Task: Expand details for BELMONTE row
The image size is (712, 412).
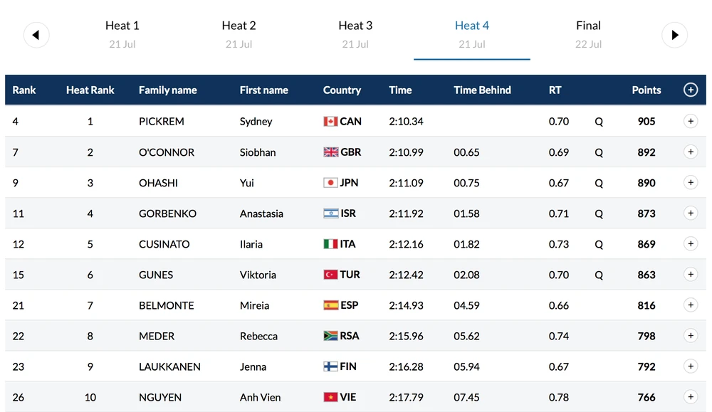Action: tap(690, 305)
